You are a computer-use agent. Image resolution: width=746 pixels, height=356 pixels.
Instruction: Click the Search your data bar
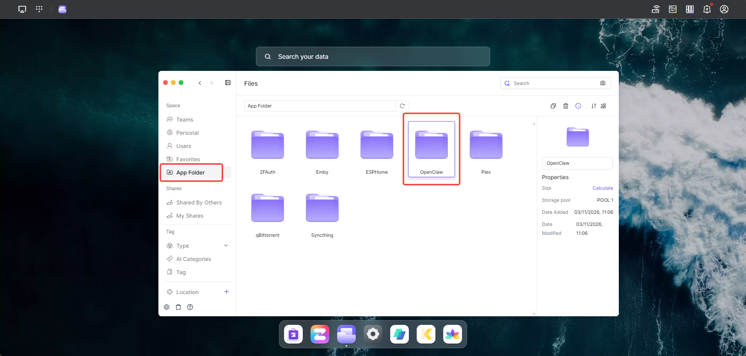373,56
